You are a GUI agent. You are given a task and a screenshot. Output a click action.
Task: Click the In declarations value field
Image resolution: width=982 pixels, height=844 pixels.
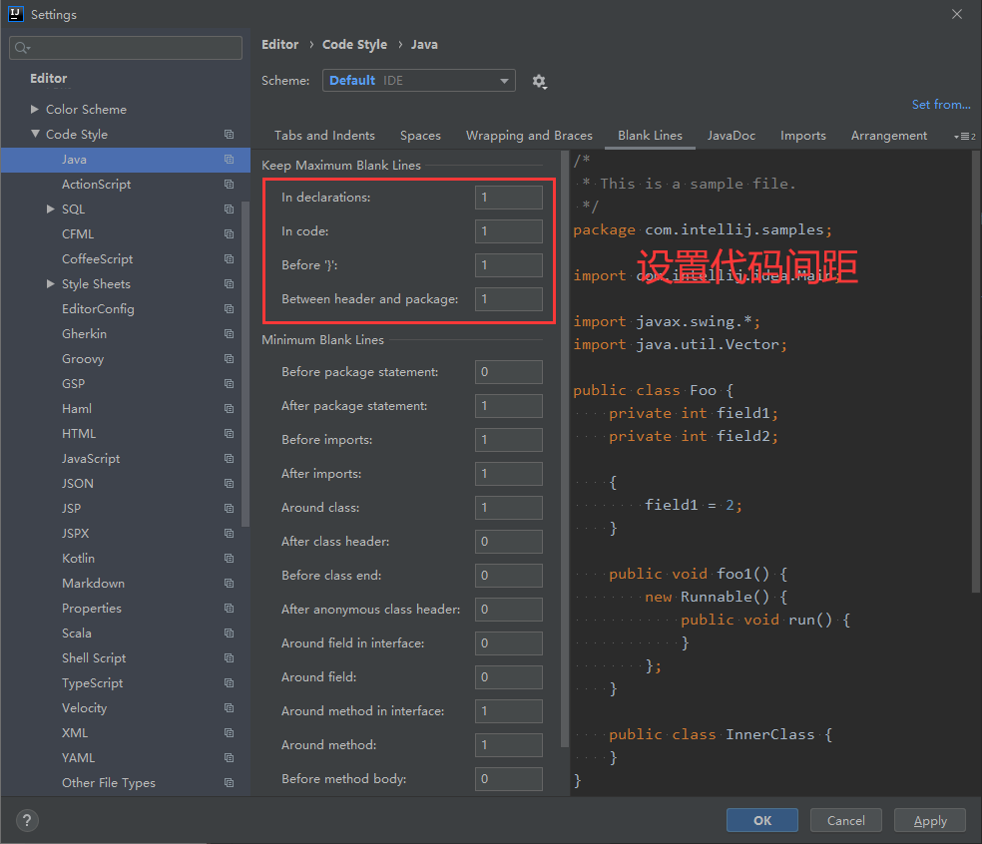point(509,198)
